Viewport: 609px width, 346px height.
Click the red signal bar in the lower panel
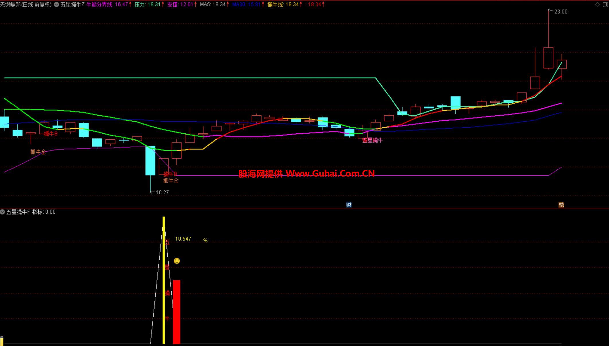(177, 312)
